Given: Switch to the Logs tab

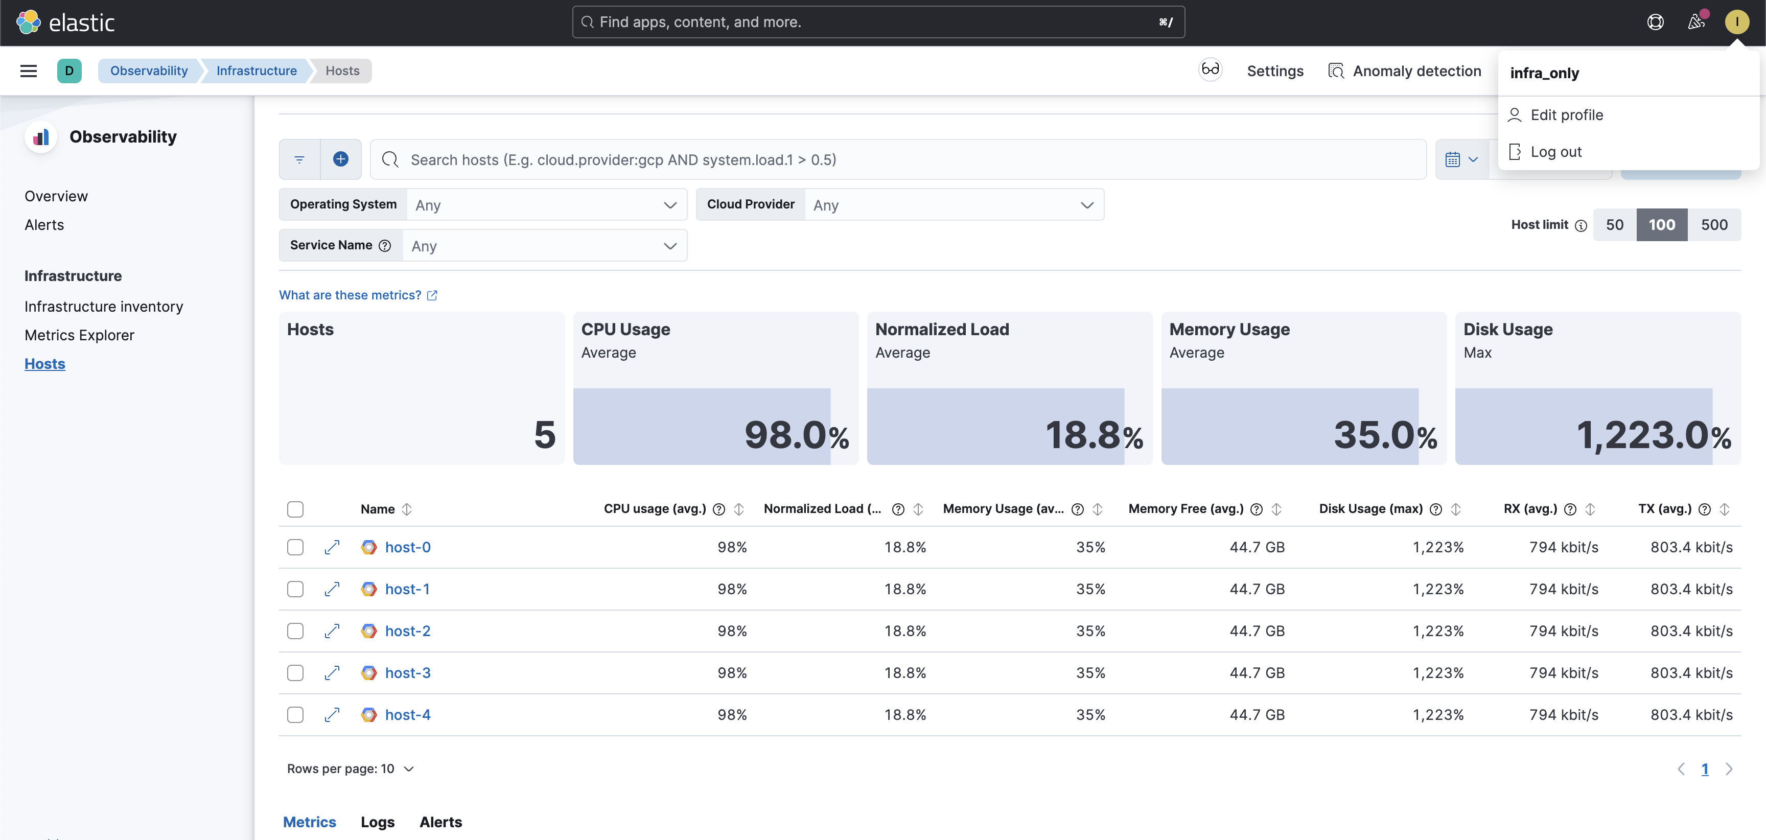Looking at the screenshot, I should pos(377,822).
